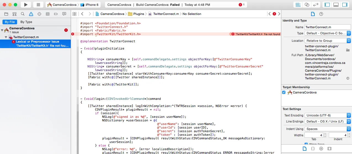
Task: Click the jump bar error indicator
Action: click(x=274, y=14)
